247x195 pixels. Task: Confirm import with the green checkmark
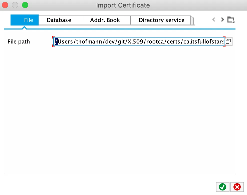(222, 187)
